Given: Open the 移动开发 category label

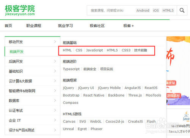Looking at the screenshot, I should (16, 42).
